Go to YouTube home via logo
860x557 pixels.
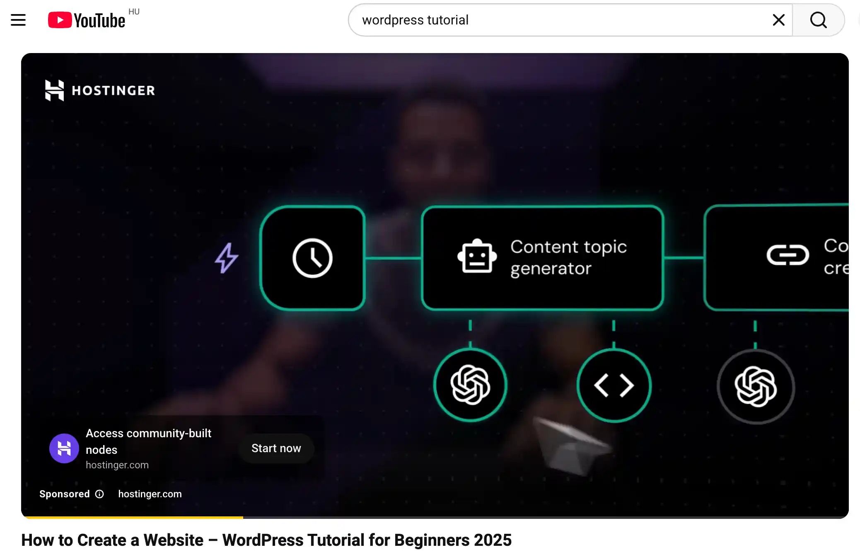87,20
